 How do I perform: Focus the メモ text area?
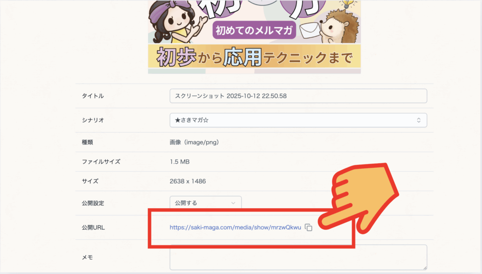(298, 257)
